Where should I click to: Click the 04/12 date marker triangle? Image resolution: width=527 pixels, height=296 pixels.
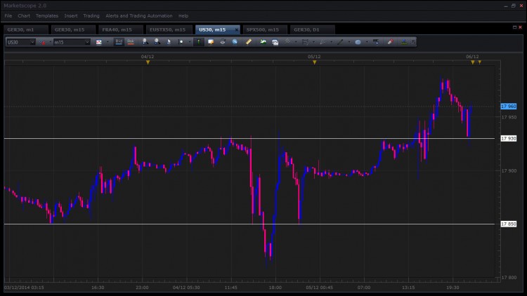[x=148, y=62]
